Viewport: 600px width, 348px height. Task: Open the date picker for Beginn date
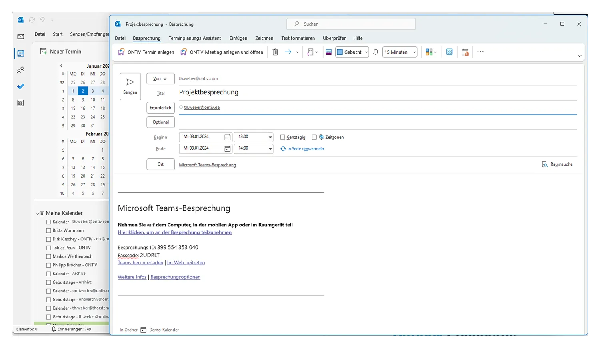click(x=227, y=137)
